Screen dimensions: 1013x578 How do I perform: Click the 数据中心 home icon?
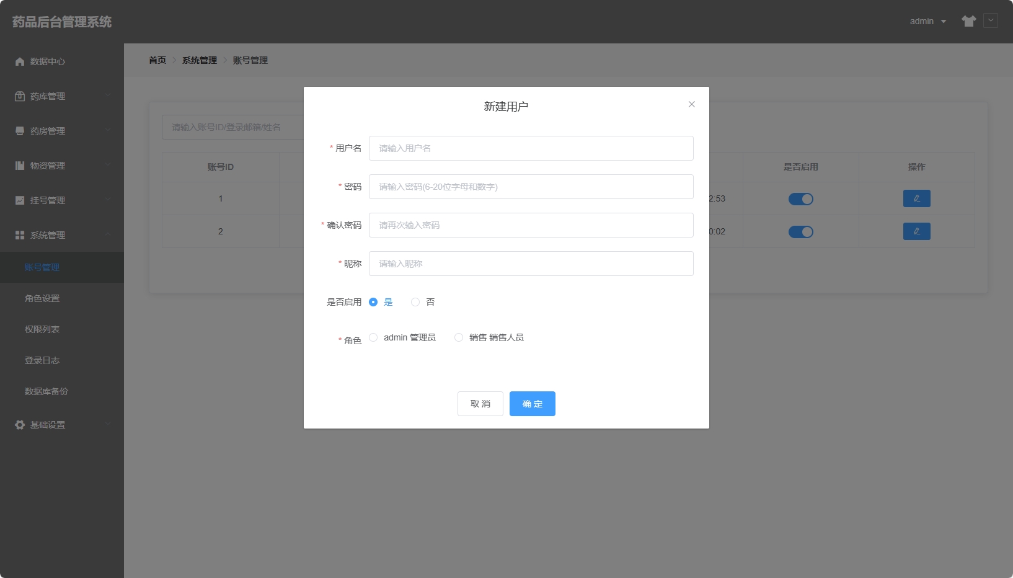click(x=20, y=61)
